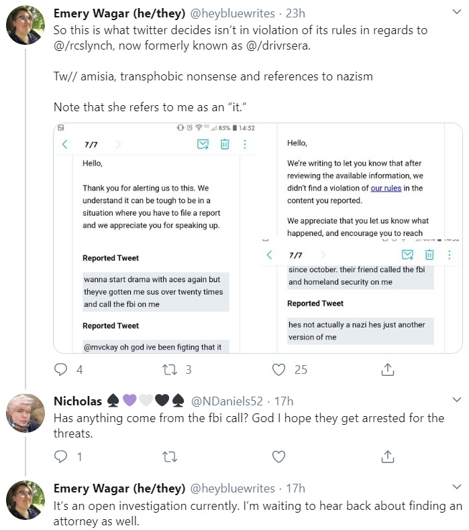Expand the caret menu on Nicholas's tweet
The width and height of the screenshot is (469, 530).
point(457,400)
